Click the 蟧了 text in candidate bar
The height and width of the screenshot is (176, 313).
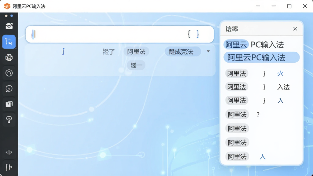coord(109,52)
